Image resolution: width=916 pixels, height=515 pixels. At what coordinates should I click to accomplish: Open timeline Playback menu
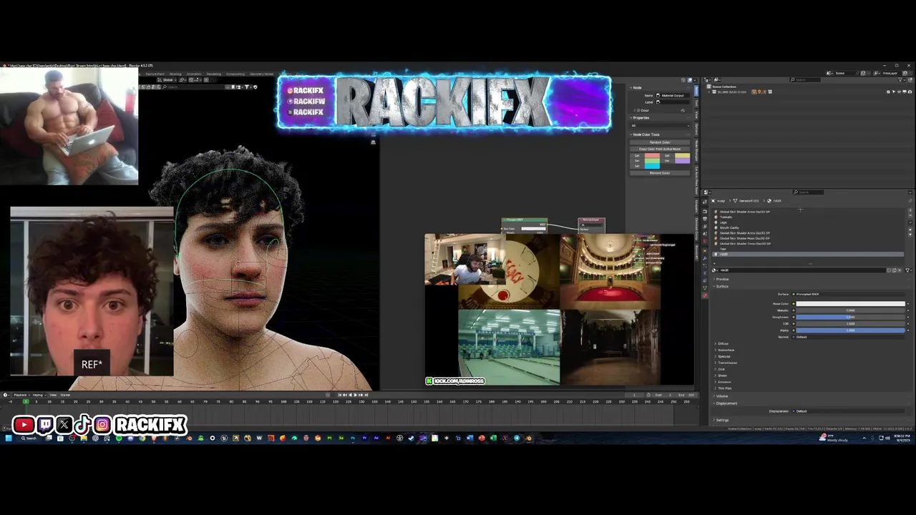(x=22, y=395)
